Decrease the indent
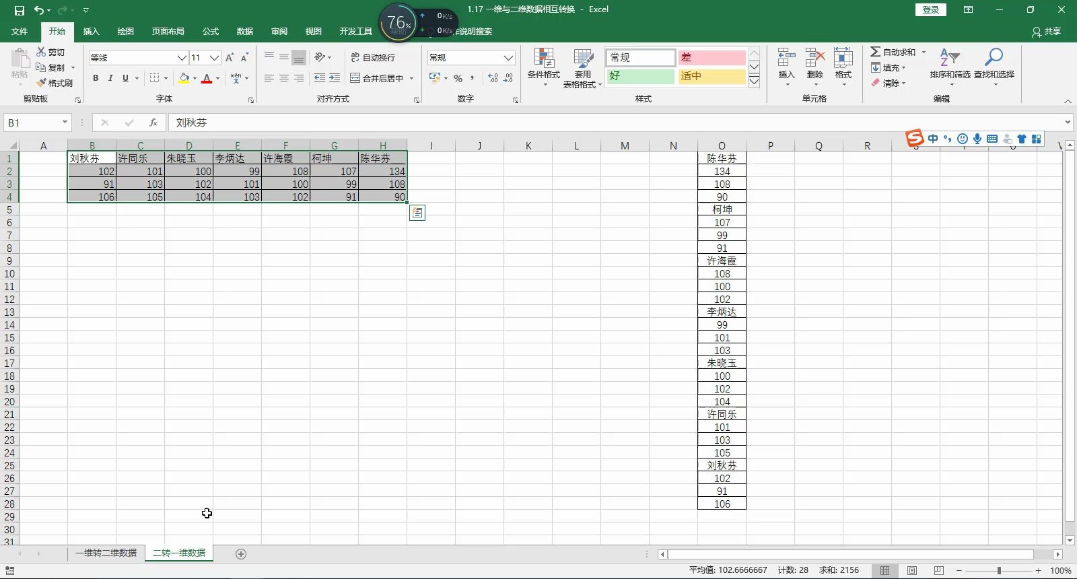1077x579 pixels. click(x=320, y=78)
